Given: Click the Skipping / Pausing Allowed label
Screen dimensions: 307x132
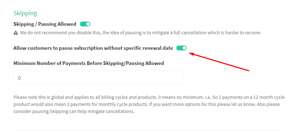Looking at the screenshot, I should pyautogui.click(x=45, y=24).
